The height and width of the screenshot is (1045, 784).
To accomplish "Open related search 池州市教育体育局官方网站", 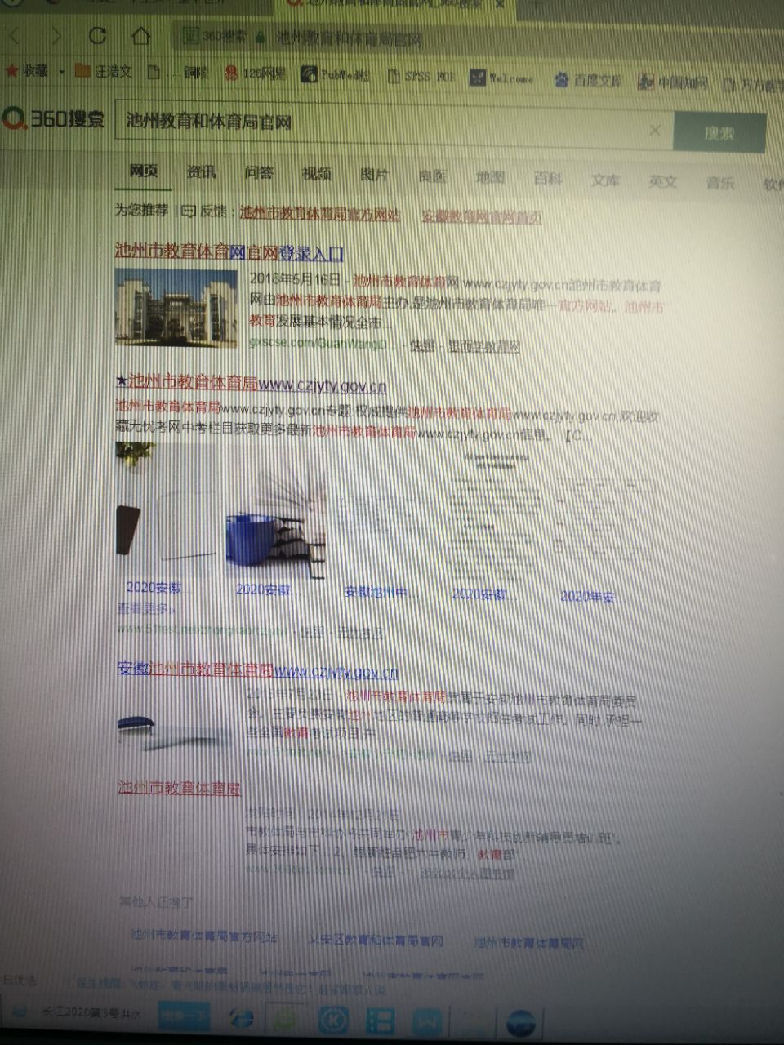I will 204,935.
